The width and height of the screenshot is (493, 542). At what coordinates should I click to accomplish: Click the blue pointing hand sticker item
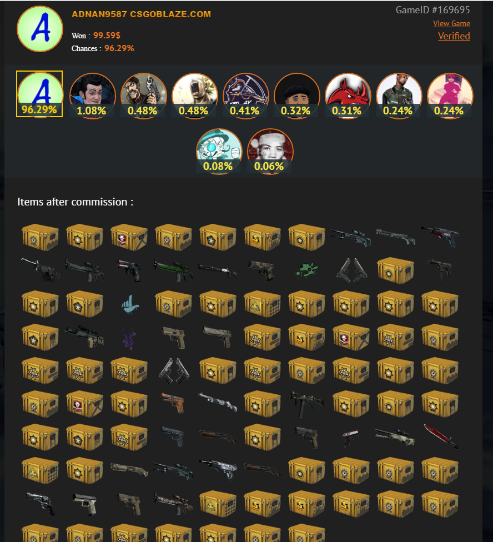130,304
